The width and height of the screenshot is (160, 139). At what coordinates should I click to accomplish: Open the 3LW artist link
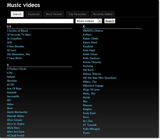pos(10,42)
